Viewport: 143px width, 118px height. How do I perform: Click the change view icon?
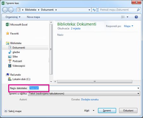[123, 17]
